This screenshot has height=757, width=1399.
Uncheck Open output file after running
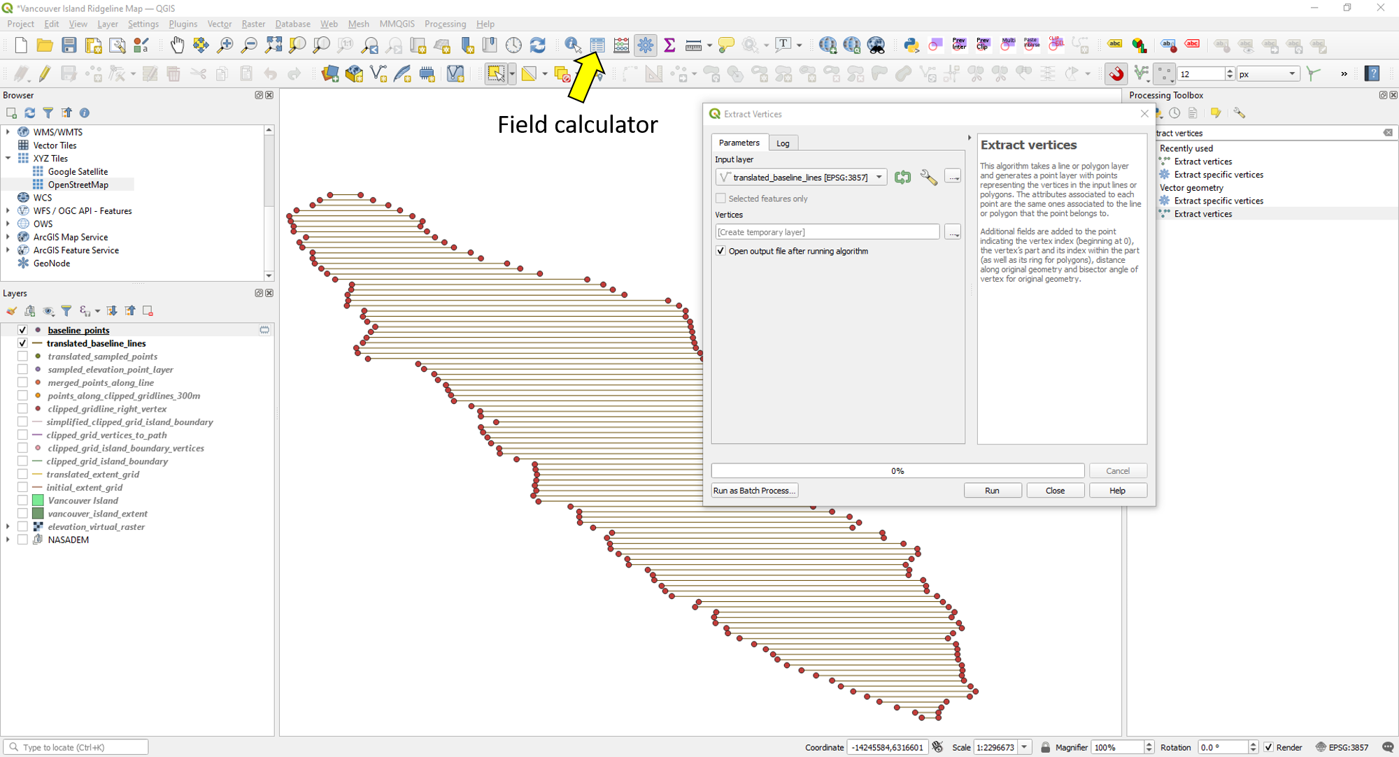pos(720,251)
